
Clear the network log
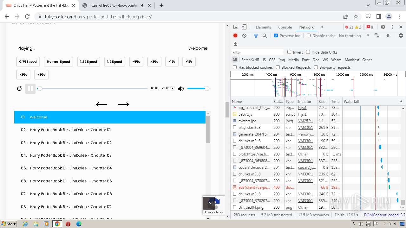pyautogui.click(x=244, y=36)
